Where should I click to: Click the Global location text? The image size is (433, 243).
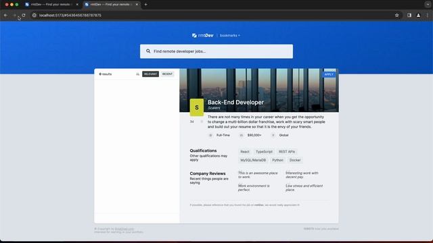[284, 135]
